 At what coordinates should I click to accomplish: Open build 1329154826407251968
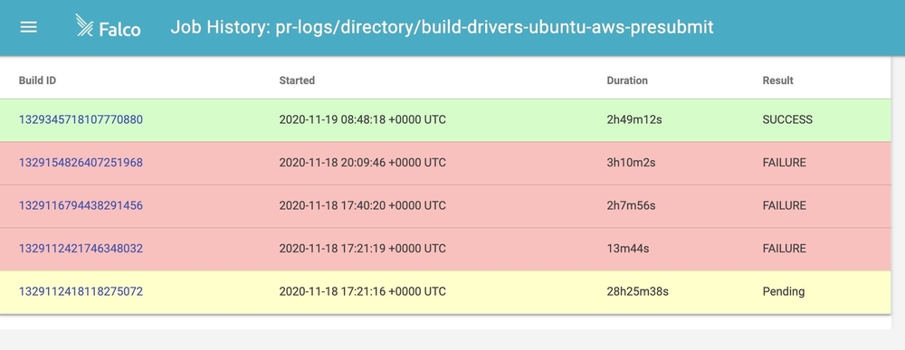tap(81, 163)
